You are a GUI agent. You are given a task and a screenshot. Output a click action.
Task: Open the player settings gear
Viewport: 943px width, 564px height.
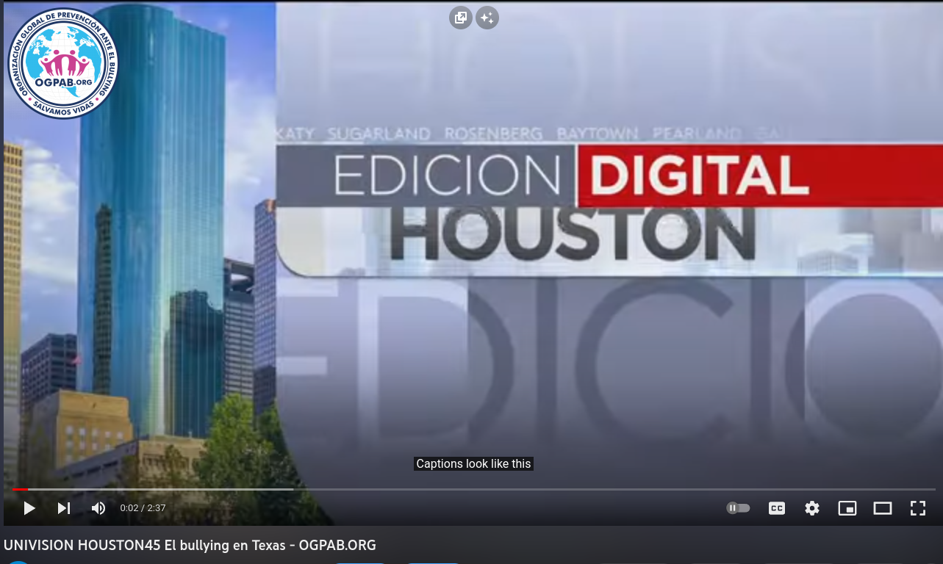point(812,508)
